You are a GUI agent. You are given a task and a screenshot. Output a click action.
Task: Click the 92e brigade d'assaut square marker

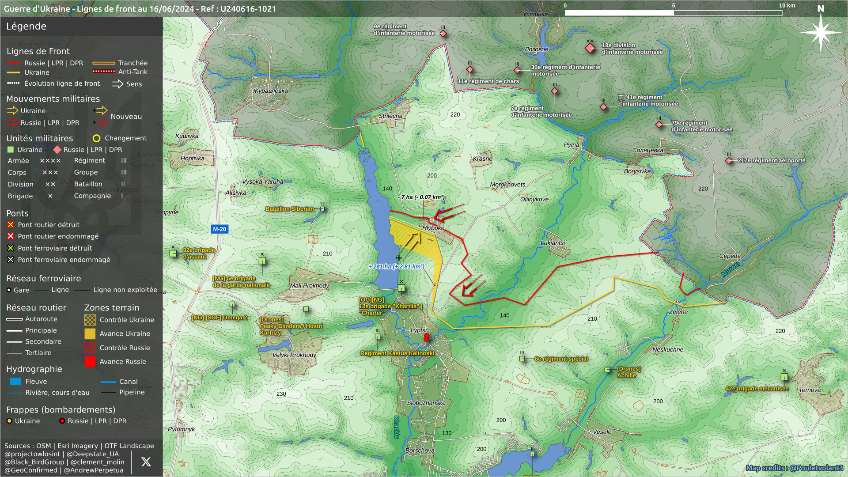pyautogui.click(x=173, y=254)
